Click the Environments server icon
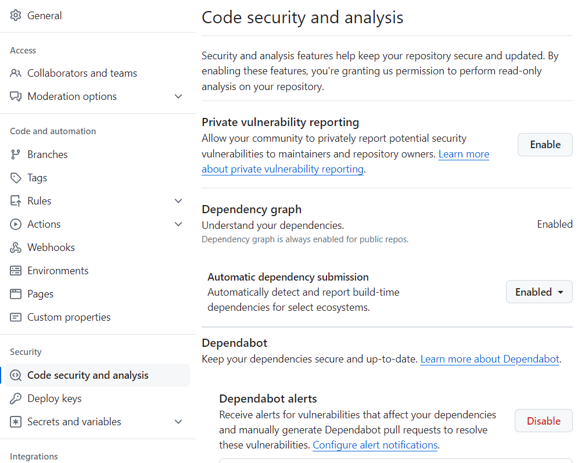Screen dimensions: 585x463 coord(15,271)
